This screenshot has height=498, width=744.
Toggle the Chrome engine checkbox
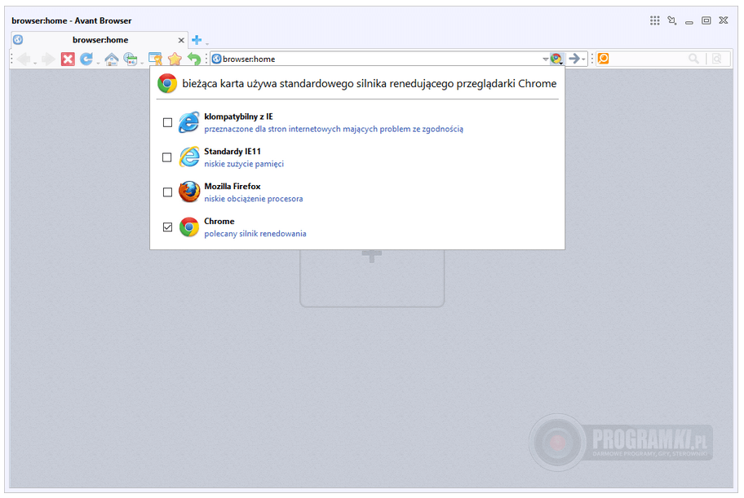[x=167, y=227]
